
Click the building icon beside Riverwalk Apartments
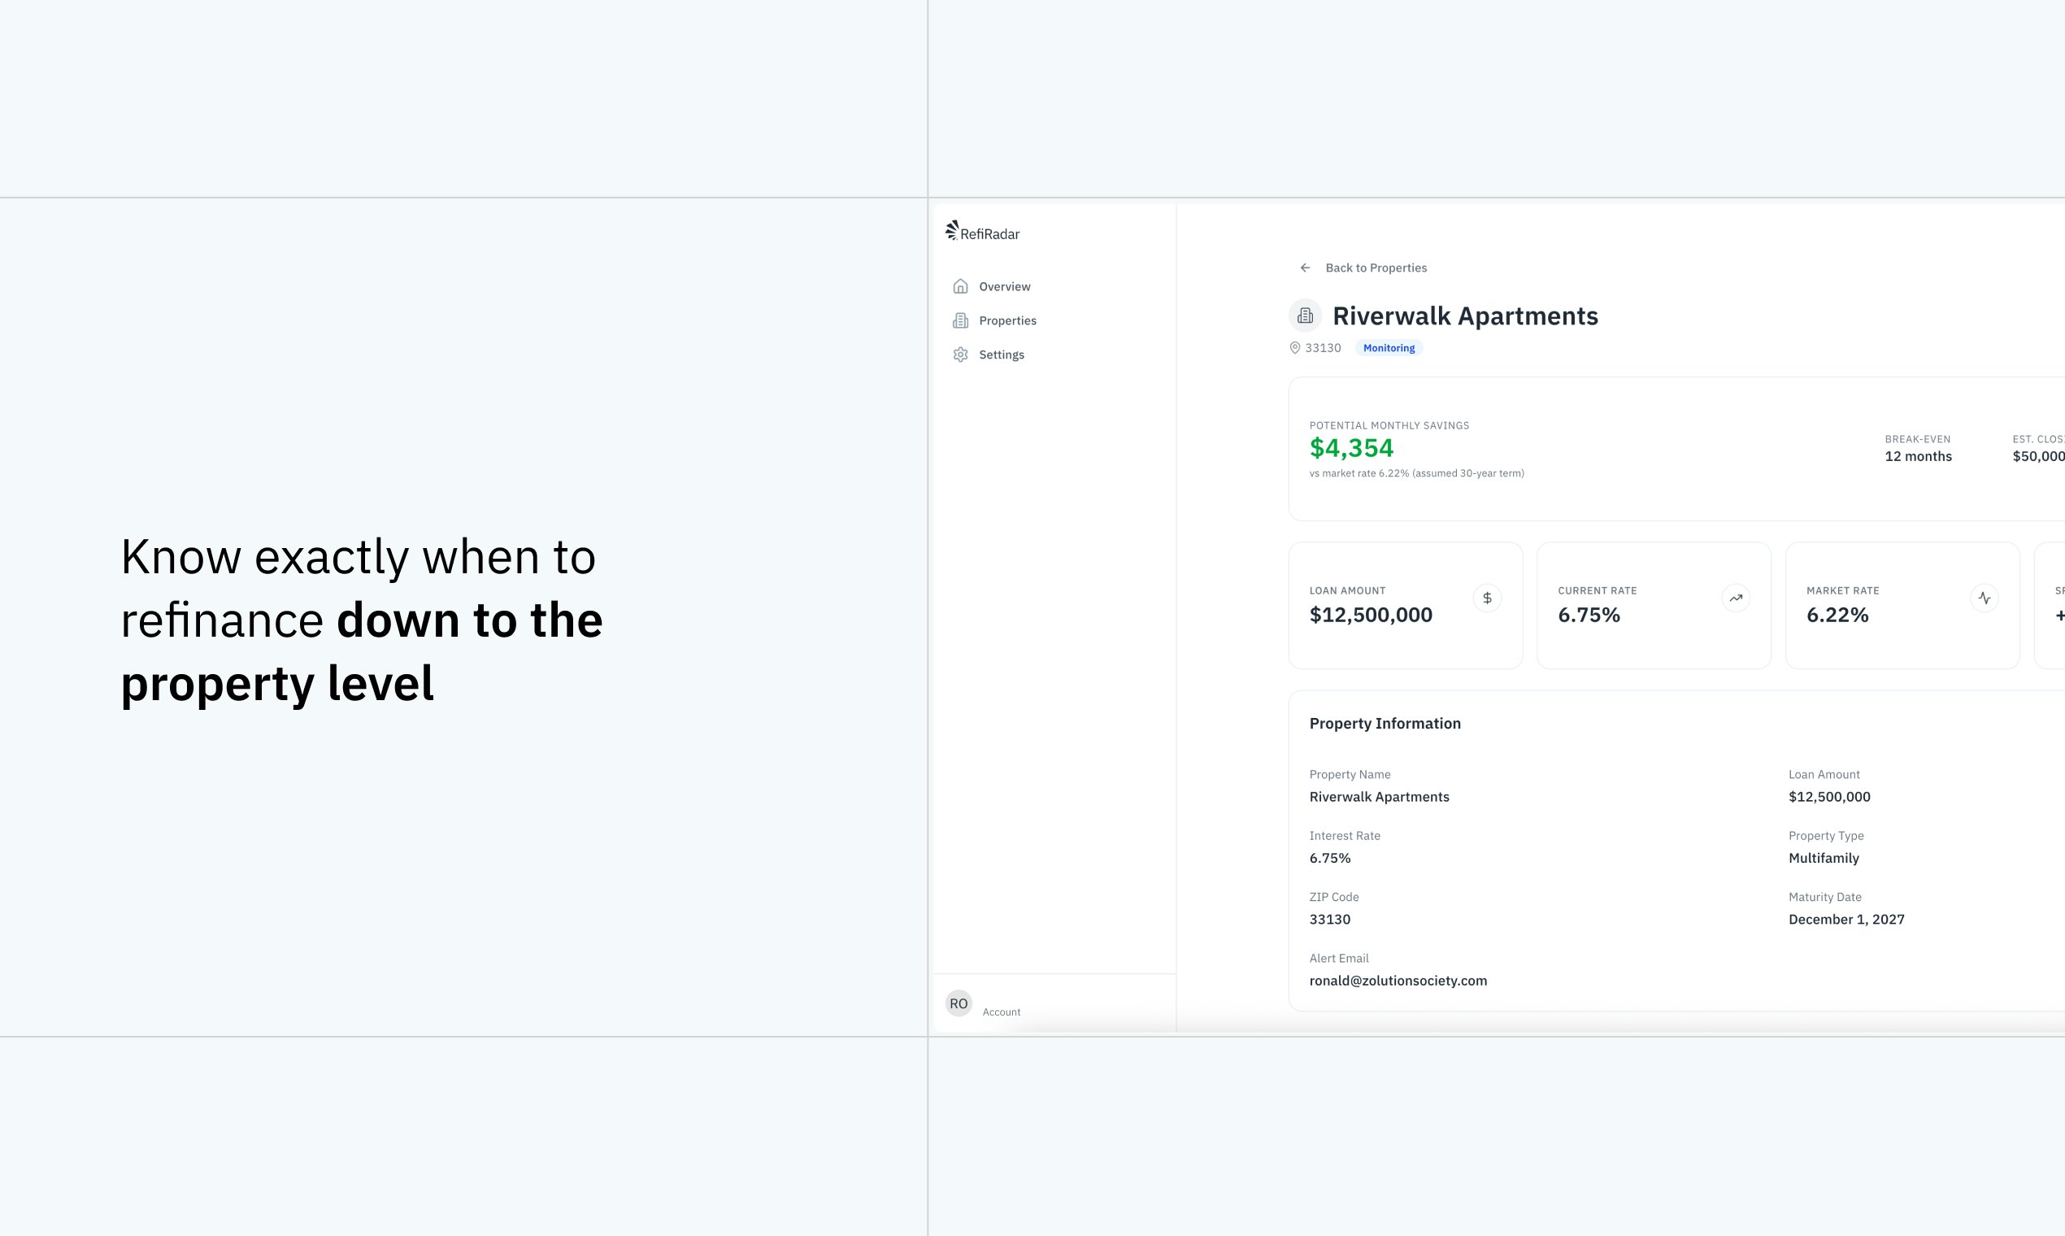pyautogui.click(x=1305, y=316)
